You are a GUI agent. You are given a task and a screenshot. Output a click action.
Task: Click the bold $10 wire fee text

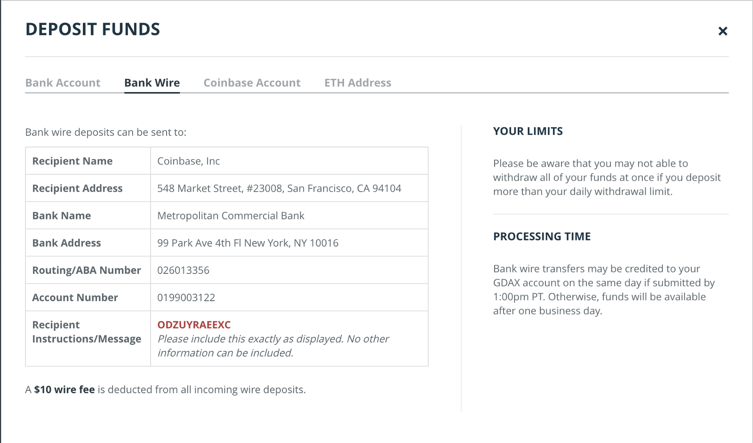[64, 390]
